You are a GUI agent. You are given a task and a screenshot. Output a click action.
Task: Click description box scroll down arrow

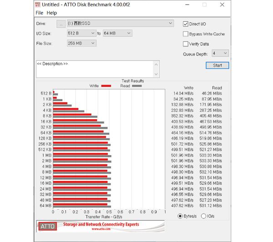[156, 74]
